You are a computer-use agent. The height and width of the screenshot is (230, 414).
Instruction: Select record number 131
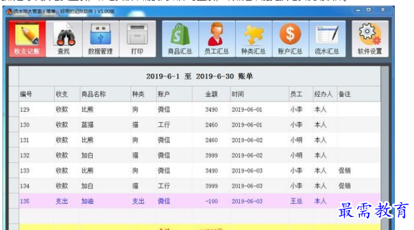point(24,140)
